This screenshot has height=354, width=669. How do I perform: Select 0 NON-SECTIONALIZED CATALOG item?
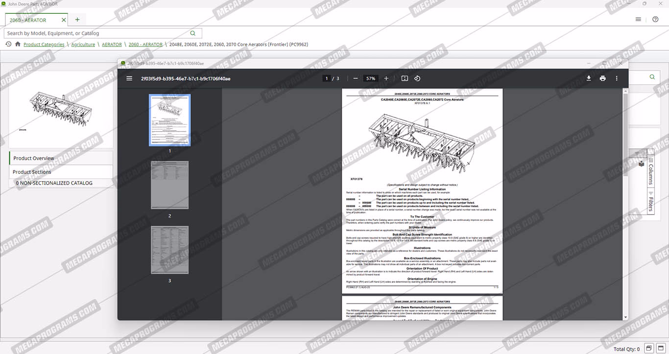point(54,183)
